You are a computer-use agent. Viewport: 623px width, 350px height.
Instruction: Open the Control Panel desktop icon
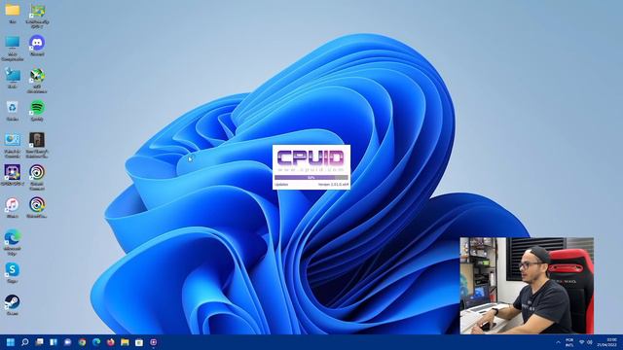tap(13, 140)
